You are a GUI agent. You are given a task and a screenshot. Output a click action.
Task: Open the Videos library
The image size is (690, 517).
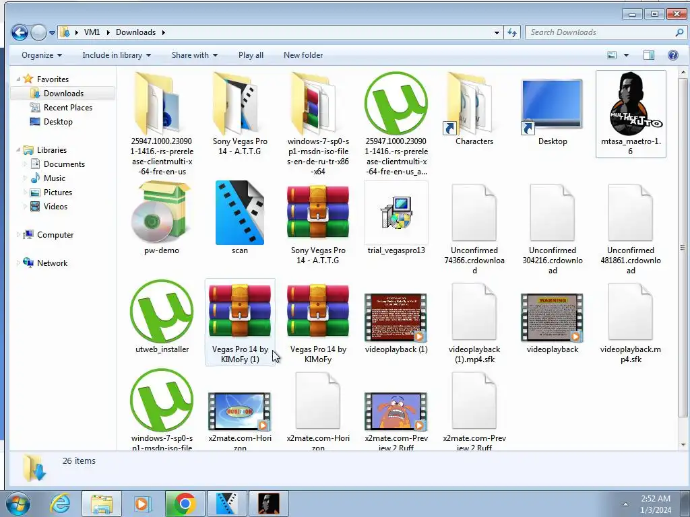point(55,206)
